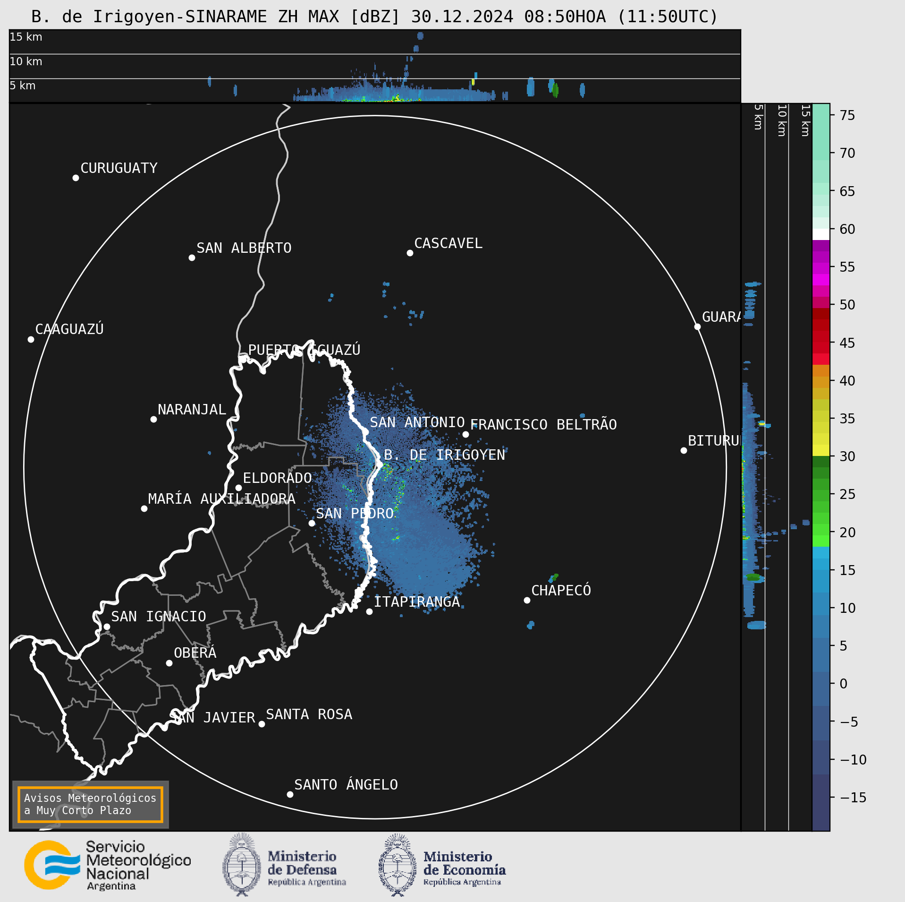Click the Avisos Meteorológicos a Muy Corto Plazo box
905x902 pixels.
90,804
